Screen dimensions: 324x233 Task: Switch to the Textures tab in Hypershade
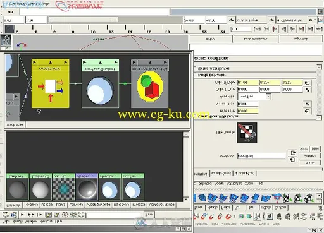coord(31,205)
